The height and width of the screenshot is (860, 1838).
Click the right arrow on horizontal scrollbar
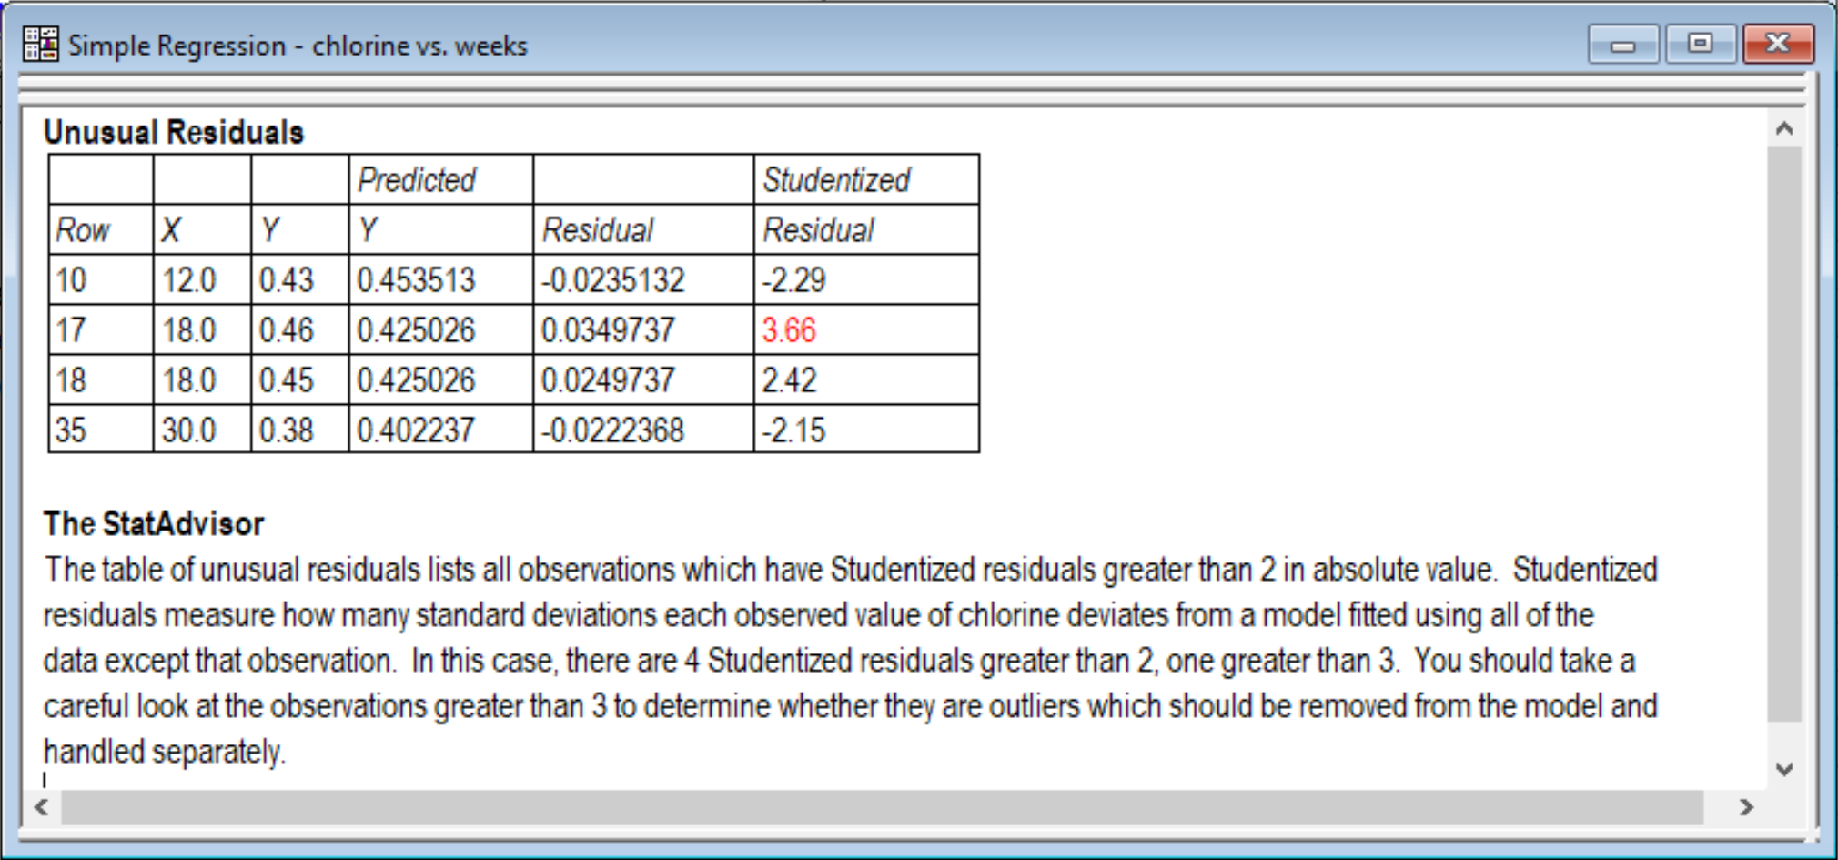pyautogui.click(x=1744, y=807)
